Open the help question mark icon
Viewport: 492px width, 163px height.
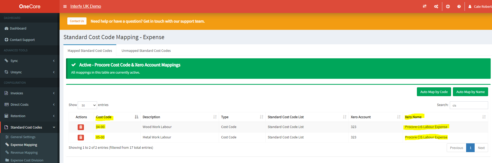point(459,6)
